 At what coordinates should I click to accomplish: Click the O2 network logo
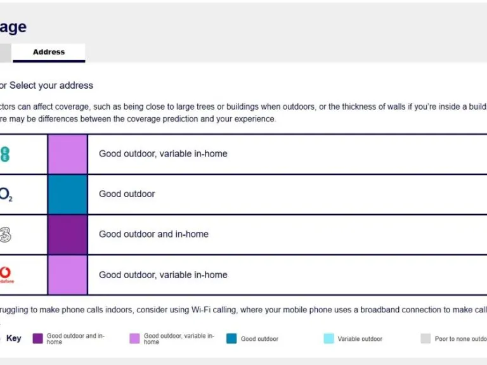(5, 195)
